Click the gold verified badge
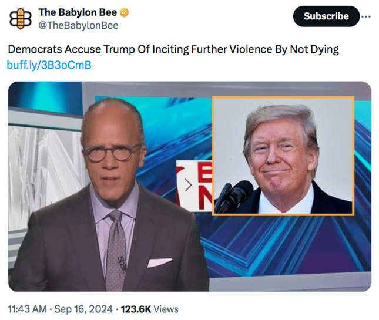 [125, 12]
